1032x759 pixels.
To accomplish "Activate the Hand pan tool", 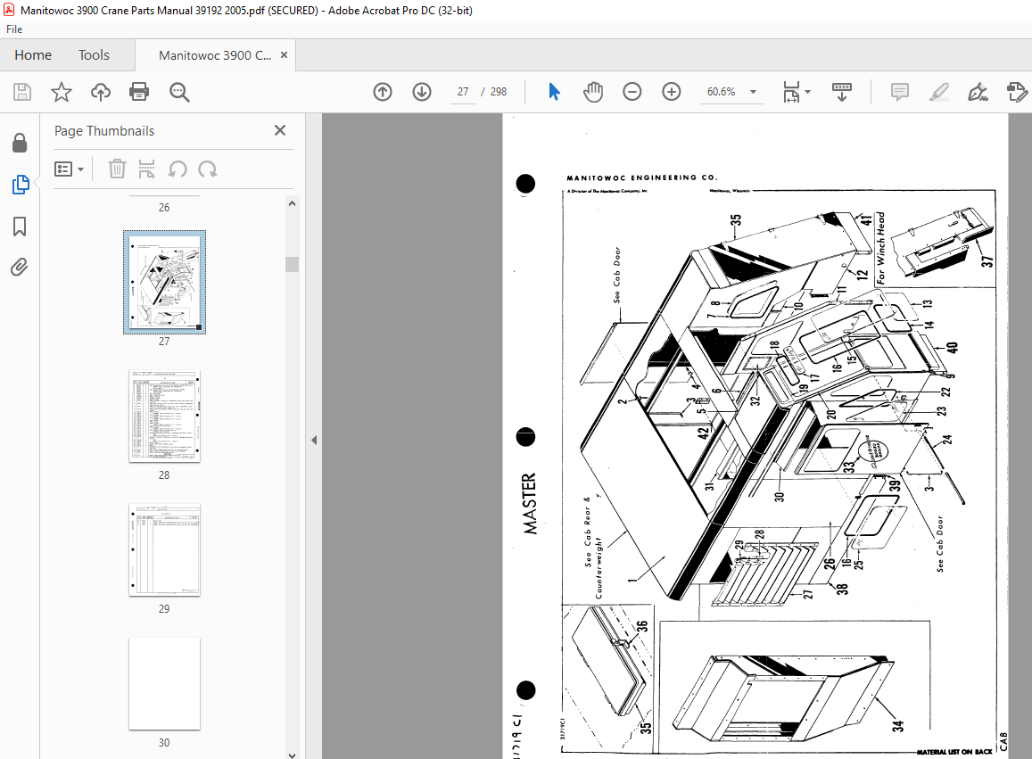I will (593, 92).
